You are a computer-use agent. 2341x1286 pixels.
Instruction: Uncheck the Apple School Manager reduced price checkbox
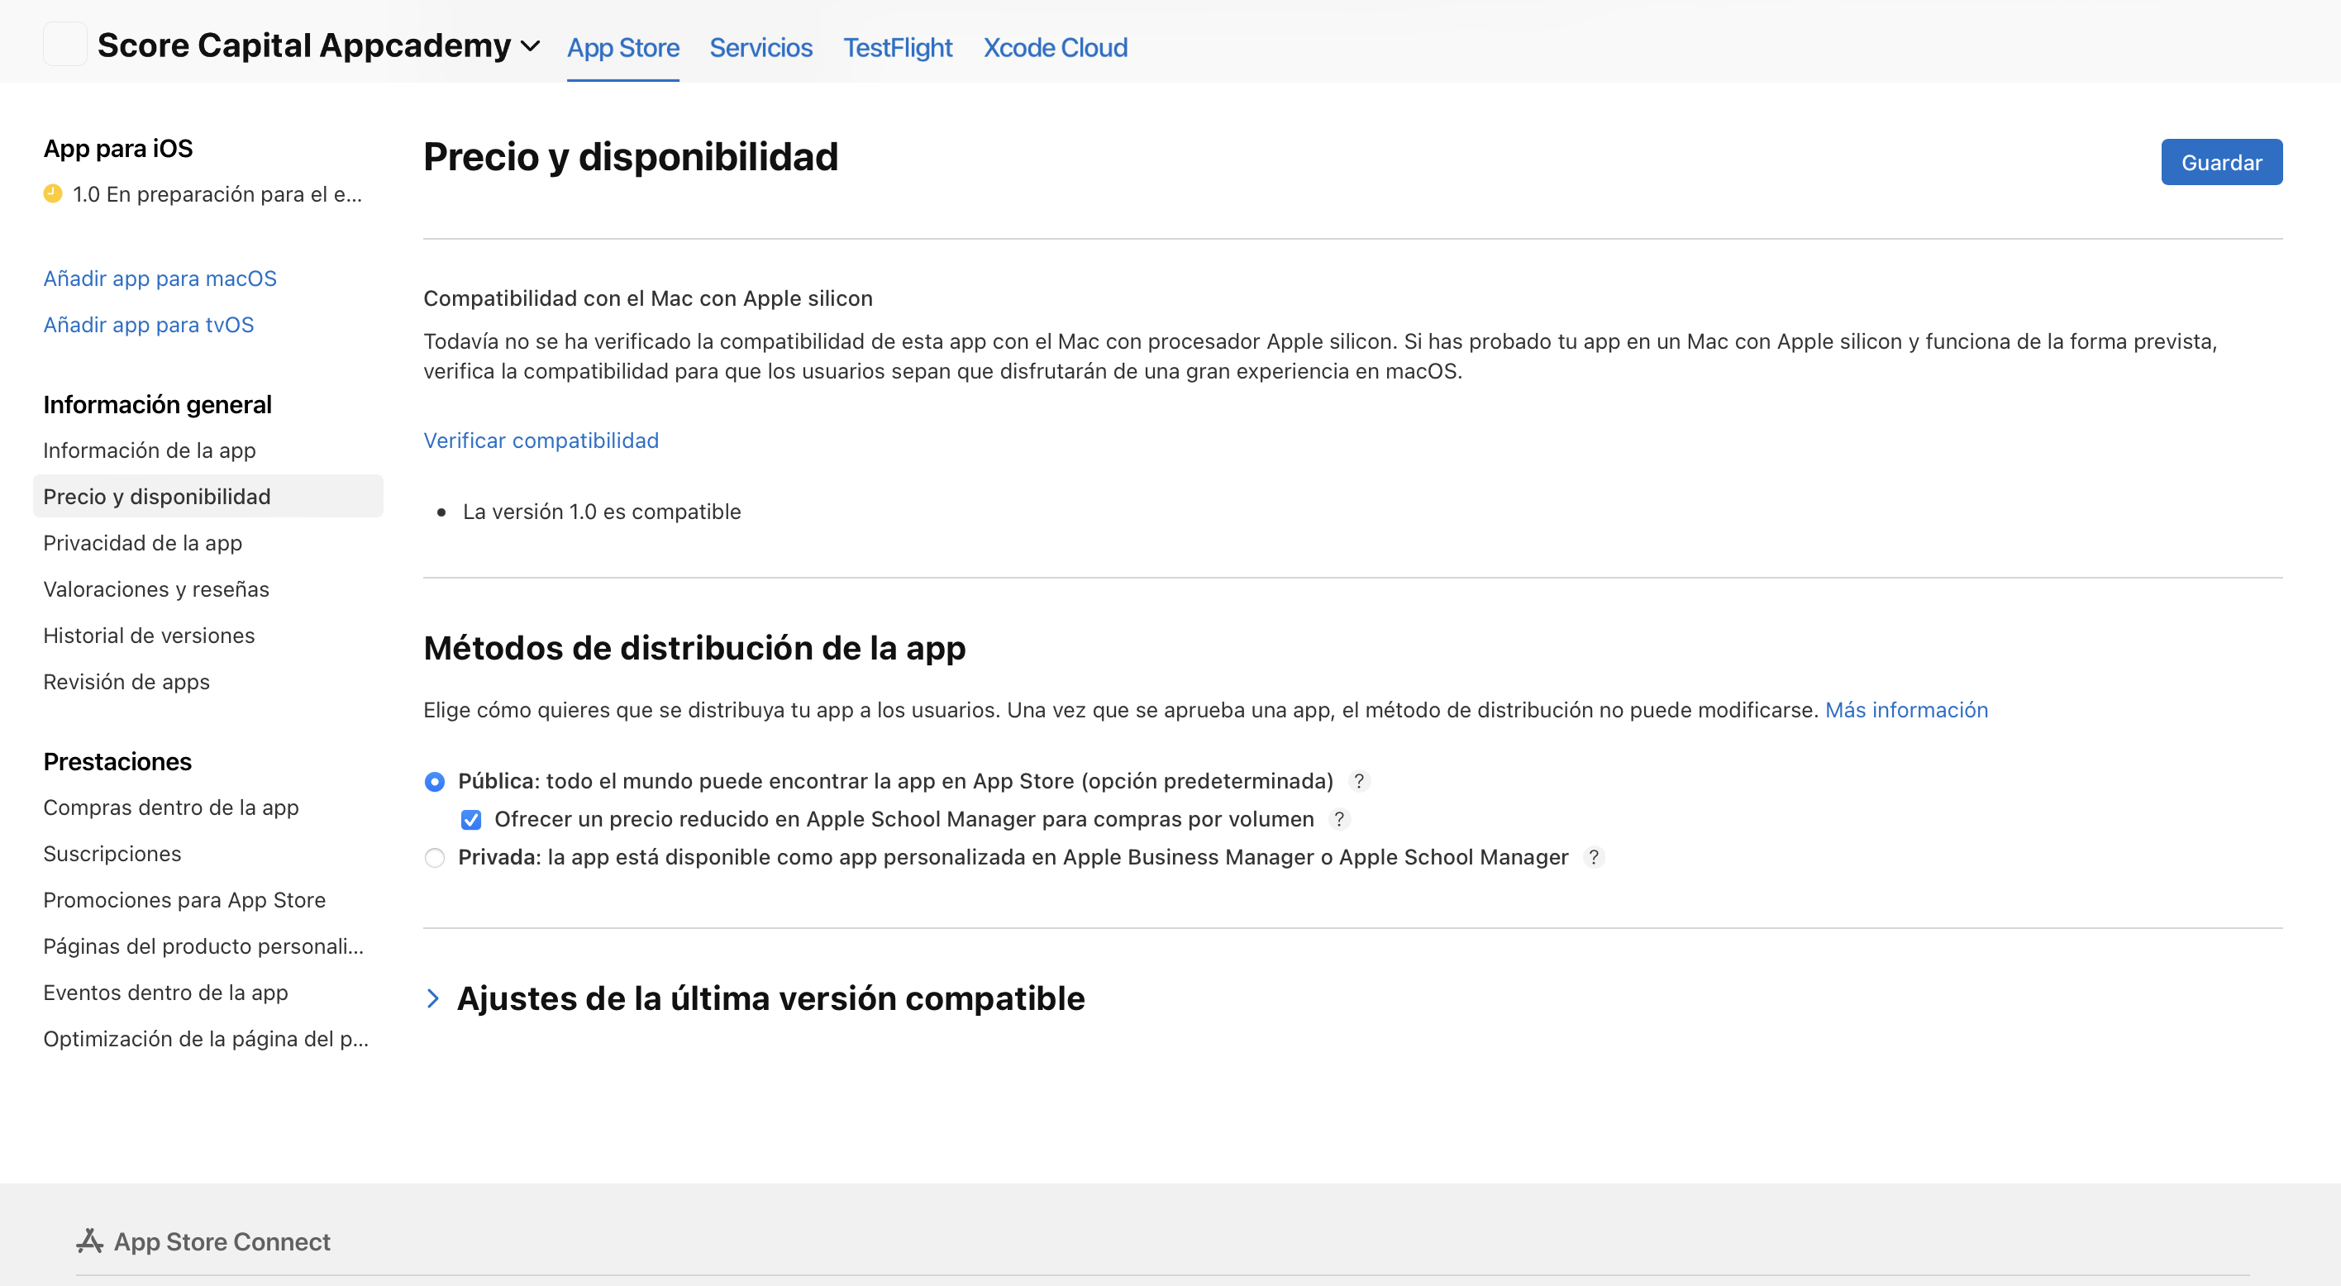pyautogui.click(x=470, y=820)
